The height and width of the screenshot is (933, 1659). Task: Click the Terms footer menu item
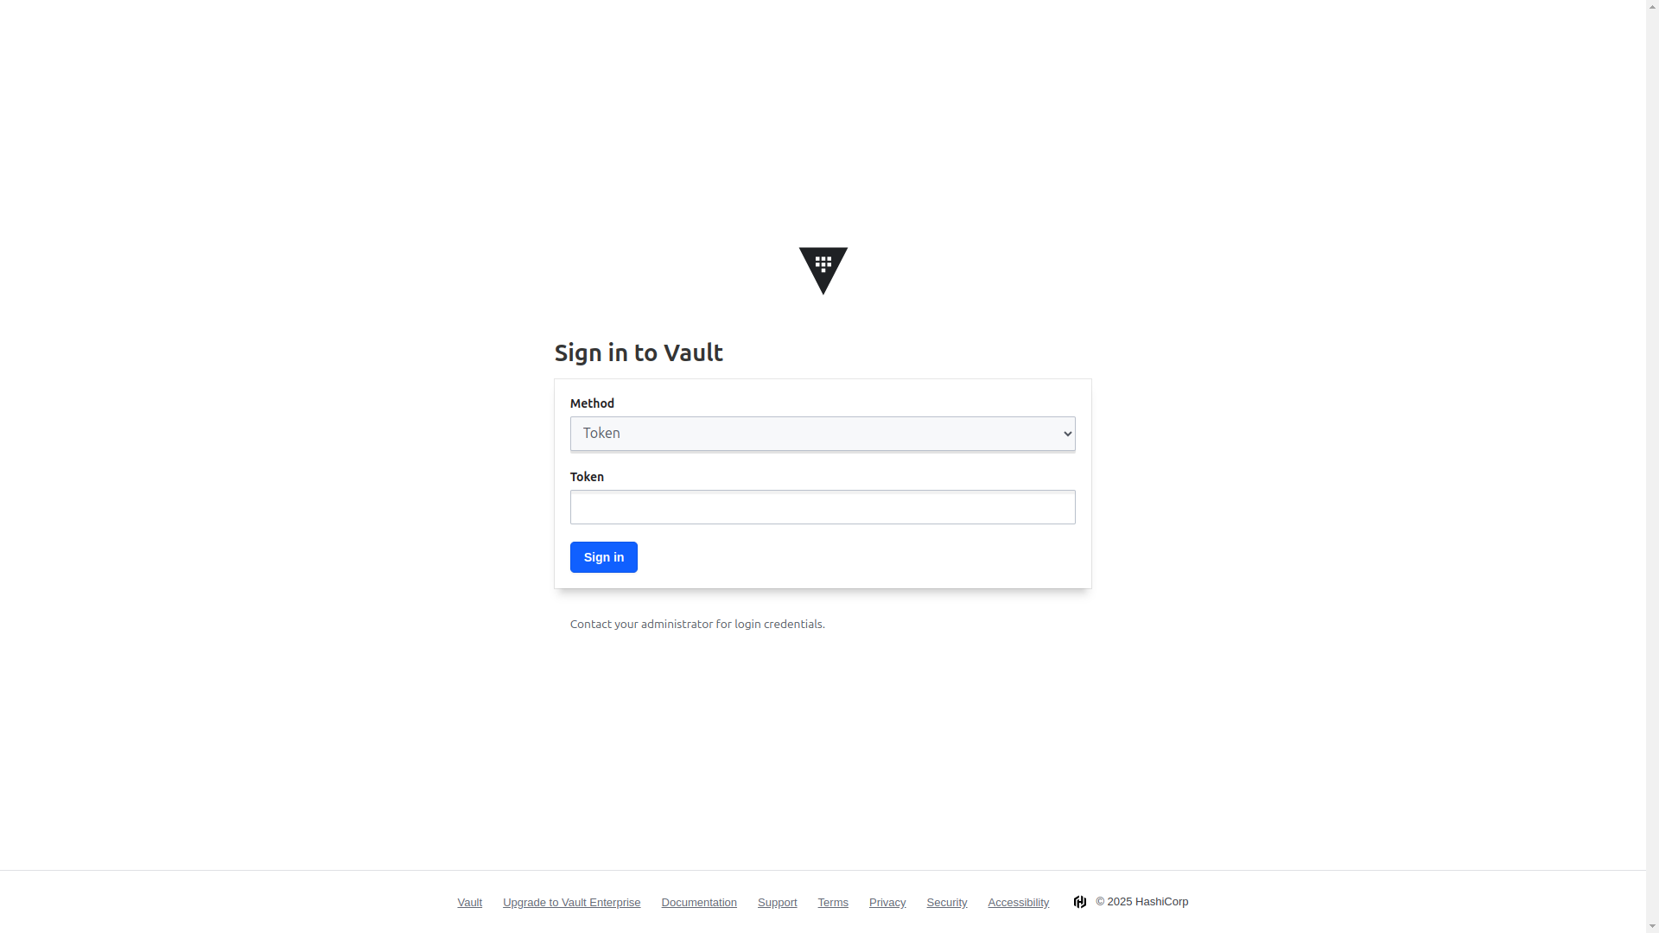(x=833, y=901)
